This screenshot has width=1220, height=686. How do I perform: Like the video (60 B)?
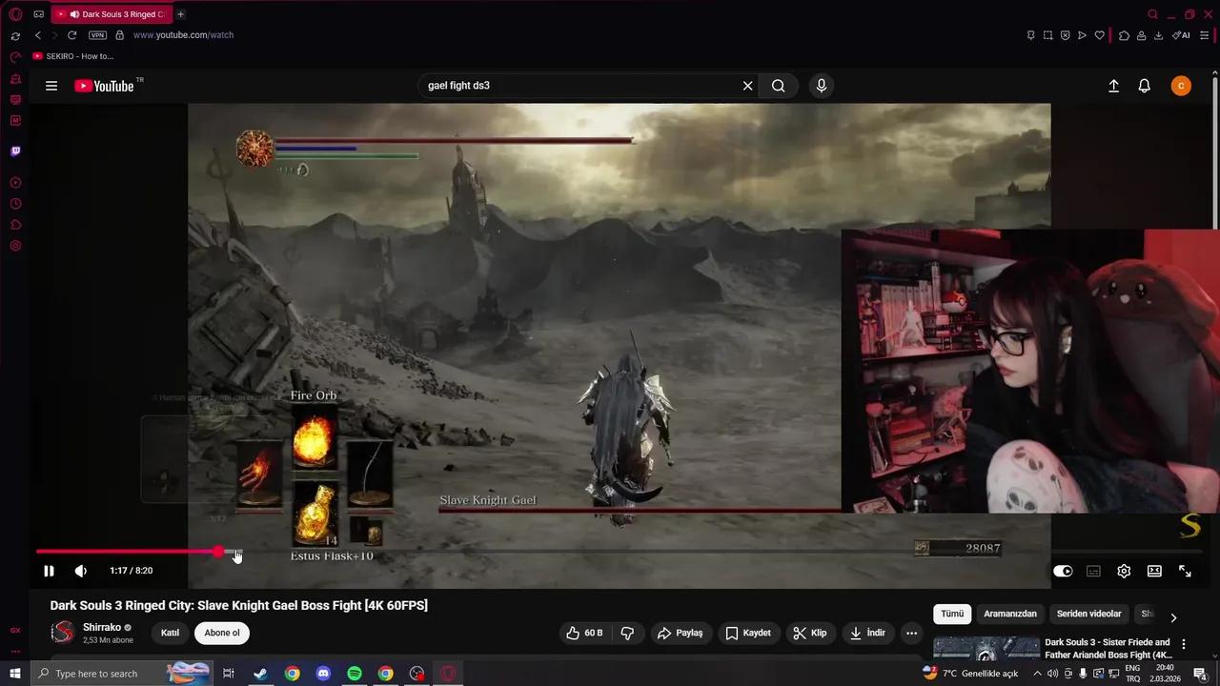[584, 633]
